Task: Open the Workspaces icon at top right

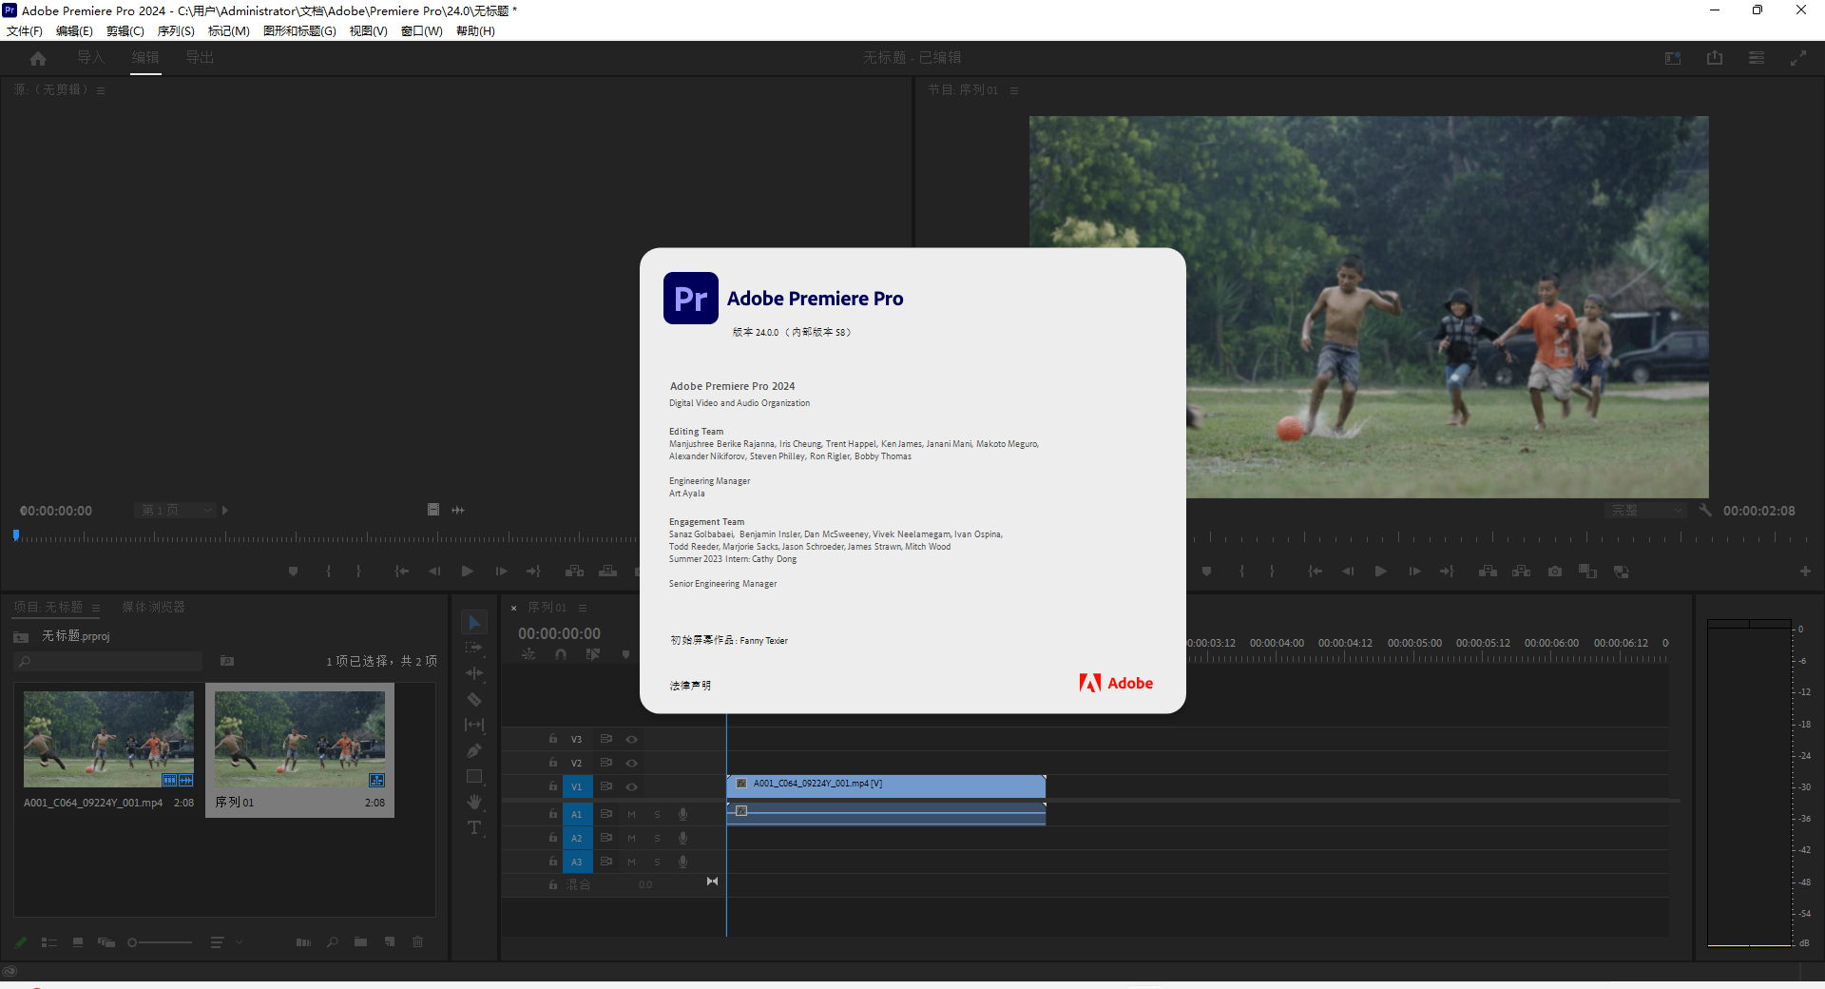Action: tap(1673, 58)
